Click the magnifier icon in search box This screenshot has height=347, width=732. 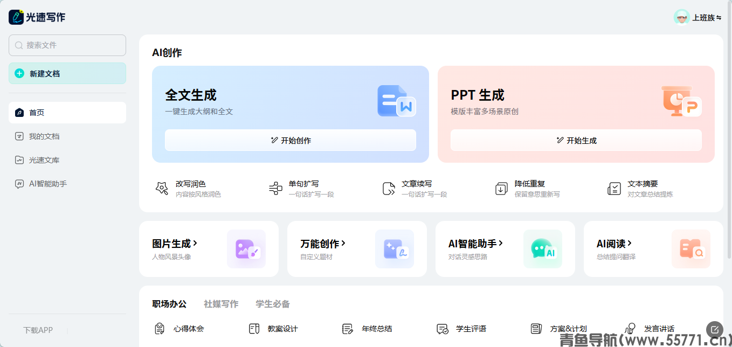[x=19, y=45]
